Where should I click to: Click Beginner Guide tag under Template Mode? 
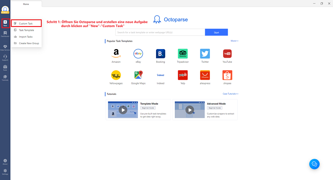point(148,108)
